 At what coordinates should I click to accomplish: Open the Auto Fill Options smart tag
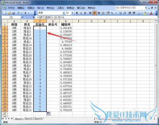49,113
